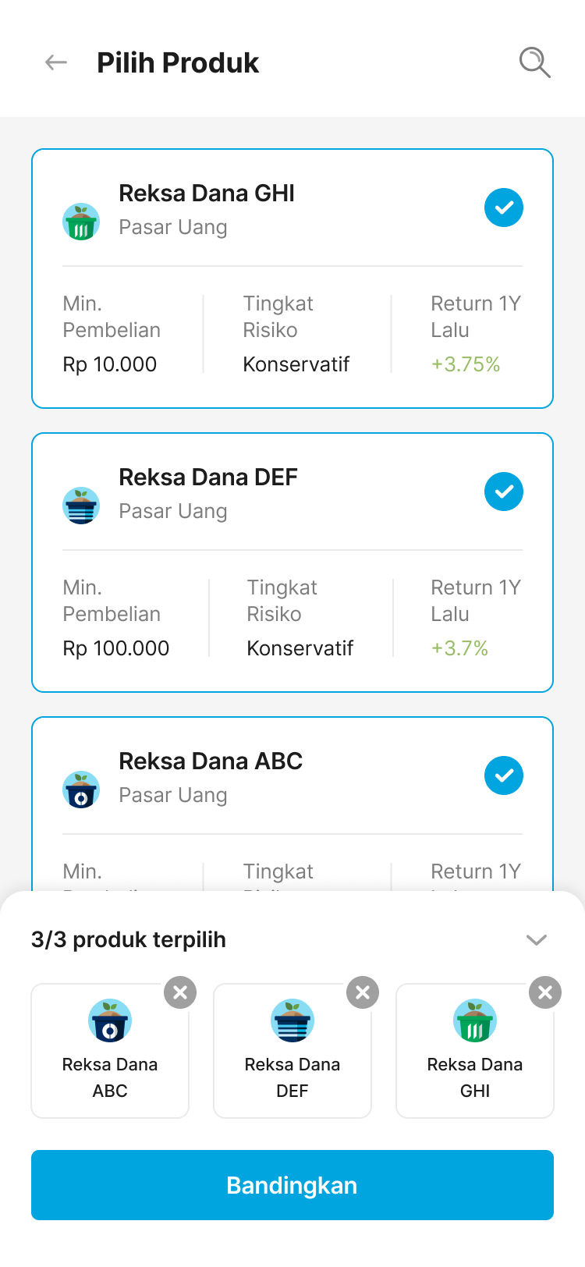The image size is (585, 1267).
Task: Remove Reksa Dana ABC from selected tray
Action: click(x=180, y=992)
